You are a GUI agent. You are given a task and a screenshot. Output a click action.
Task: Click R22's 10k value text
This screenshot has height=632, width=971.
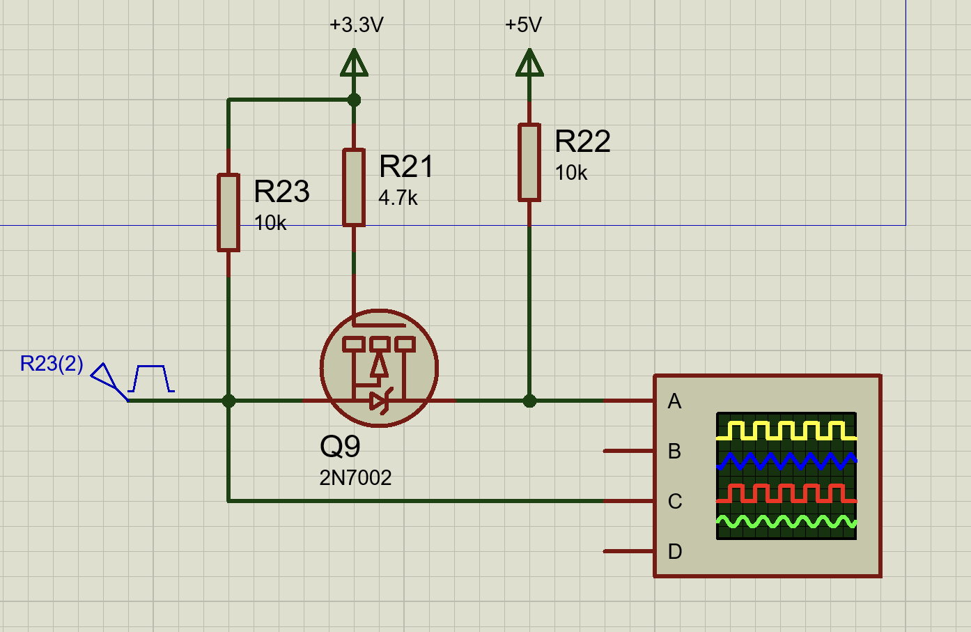571,173
